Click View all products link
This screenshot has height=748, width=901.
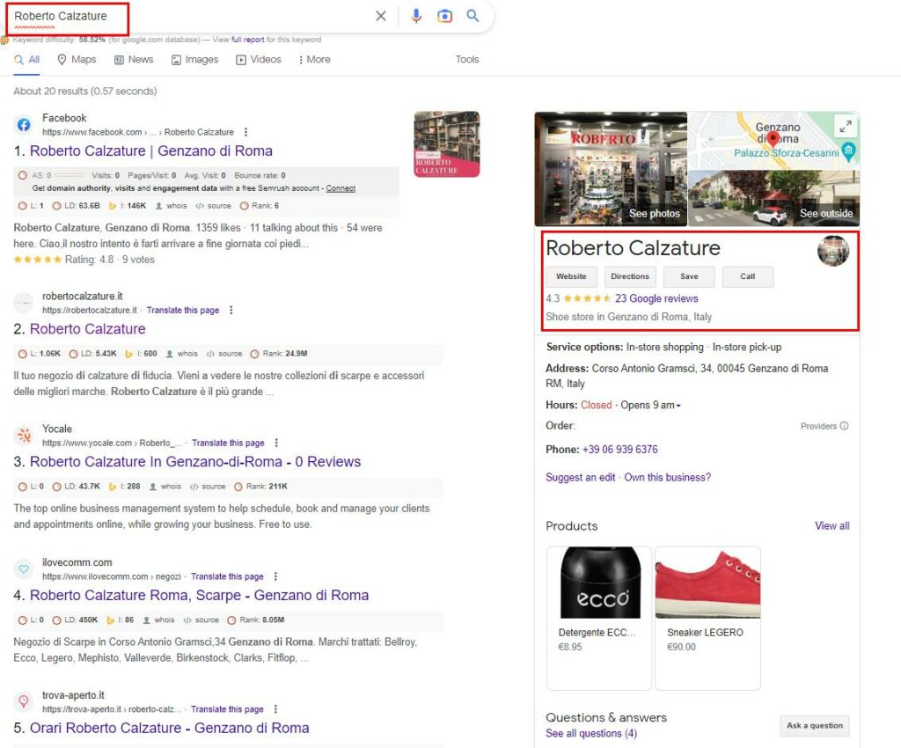pyautogui.click(x=832, y=525)
